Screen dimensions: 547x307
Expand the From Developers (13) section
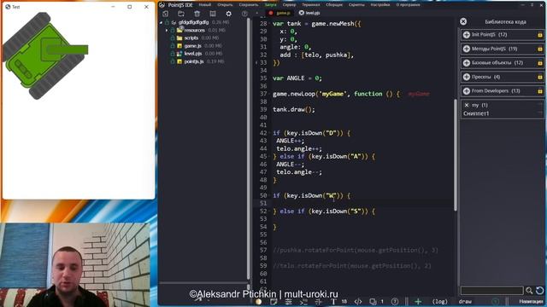502,91
